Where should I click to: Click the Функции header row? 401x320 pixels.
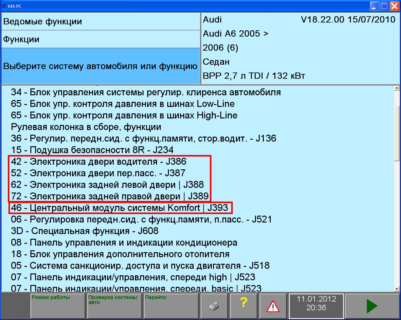coord(101,39)
